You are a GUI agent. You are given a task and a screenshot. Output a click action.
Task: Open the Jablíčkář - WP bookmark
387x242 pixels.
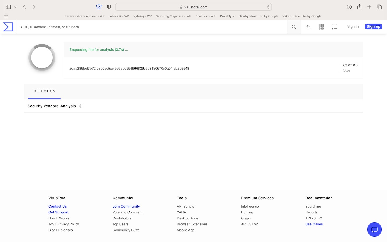coord(119,16)
